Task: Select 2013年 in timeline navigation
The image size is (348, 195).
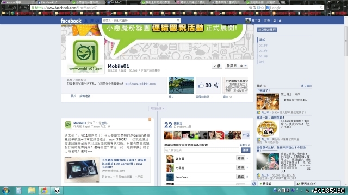Action: tap(263, 45)
